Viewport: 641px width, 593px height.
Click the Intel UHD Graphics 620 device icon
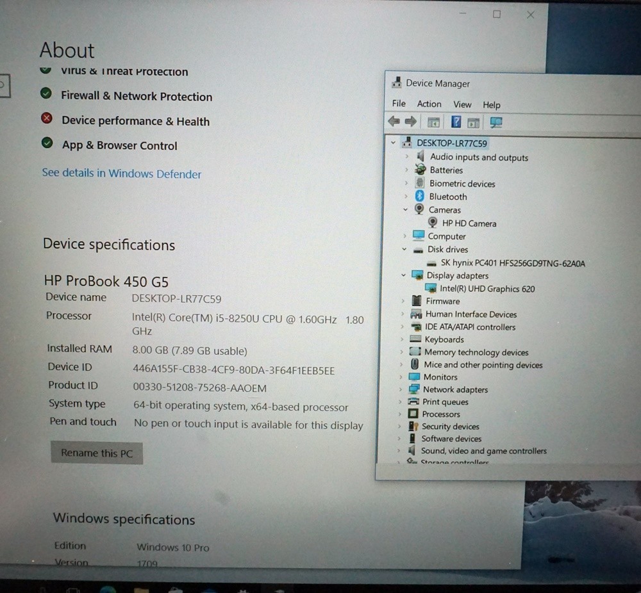click(x=431, y=288)
